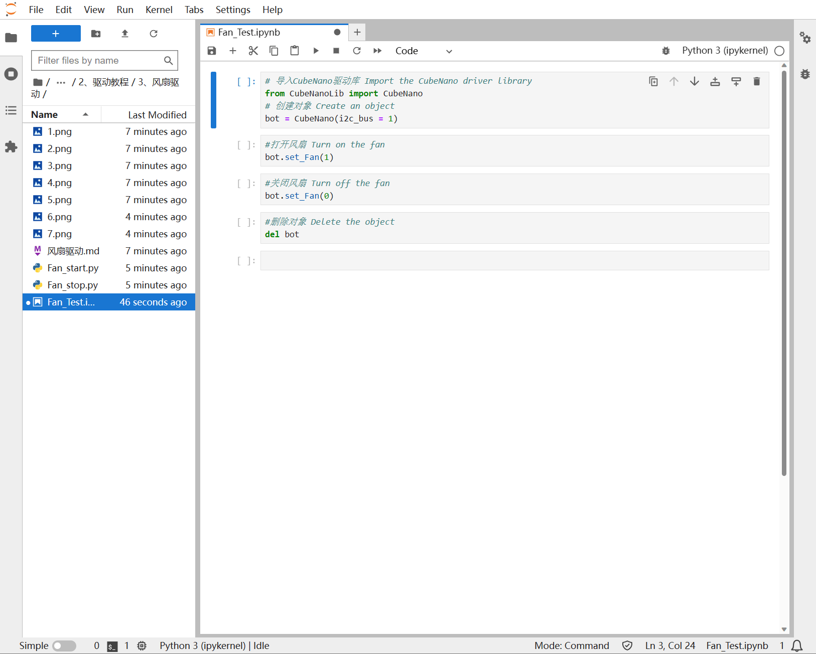Move the cell down with down arrow
Image resolution: width=816 pixels, height=654 pixels.
click(695, 81)
